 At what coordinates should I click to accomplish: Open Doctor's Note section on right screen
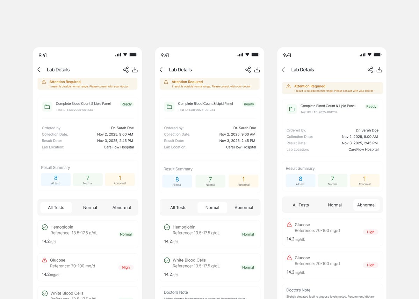click(298, 290)
